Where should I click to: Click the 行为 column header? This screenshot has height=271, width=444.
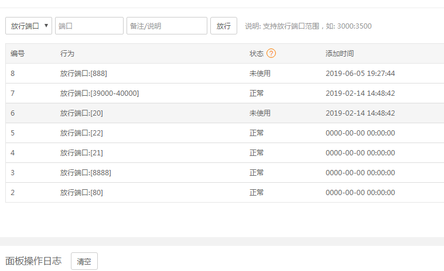(x=67, y=53)
